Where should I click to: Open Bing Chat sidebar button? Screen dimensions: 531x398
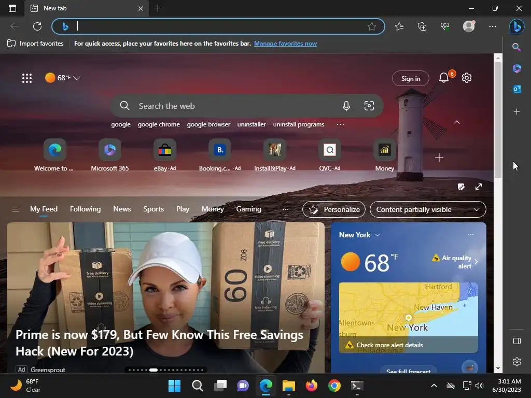pyautogui.click(x=517, y=26)
